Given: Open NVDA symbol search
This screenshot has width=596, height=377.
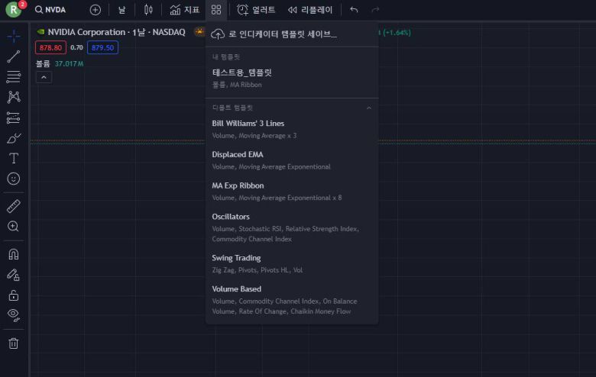Looking at the screenshot, I should [x=50, y=9].
